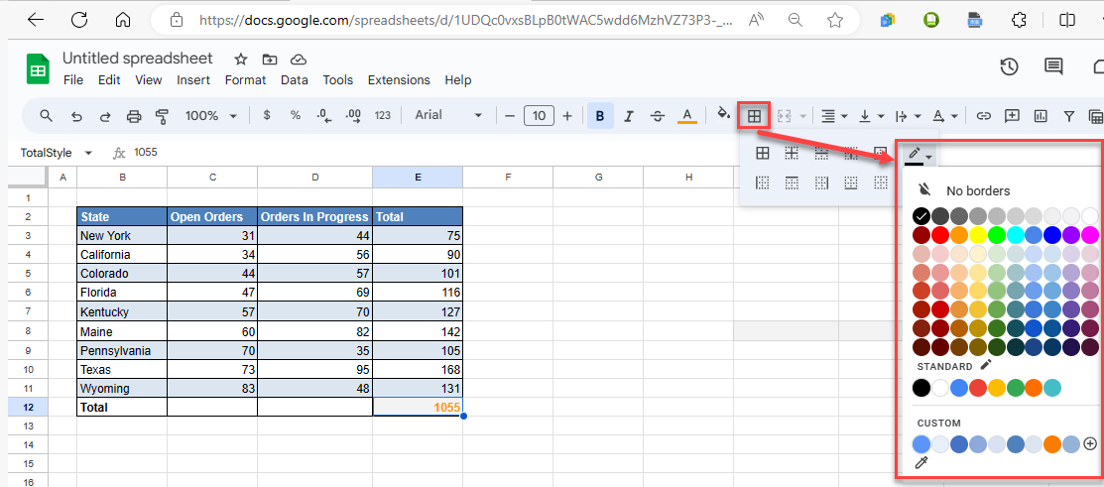Open the border color pencil dropdown
This screenshot has height=487, width=1104.
919,154
